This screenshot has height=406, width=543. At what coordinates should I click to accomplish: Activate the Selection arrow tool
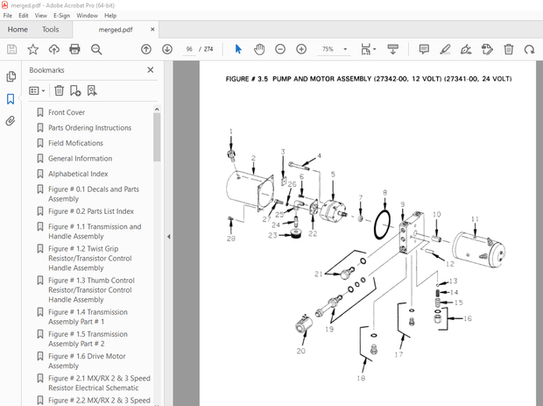[238, 49]
